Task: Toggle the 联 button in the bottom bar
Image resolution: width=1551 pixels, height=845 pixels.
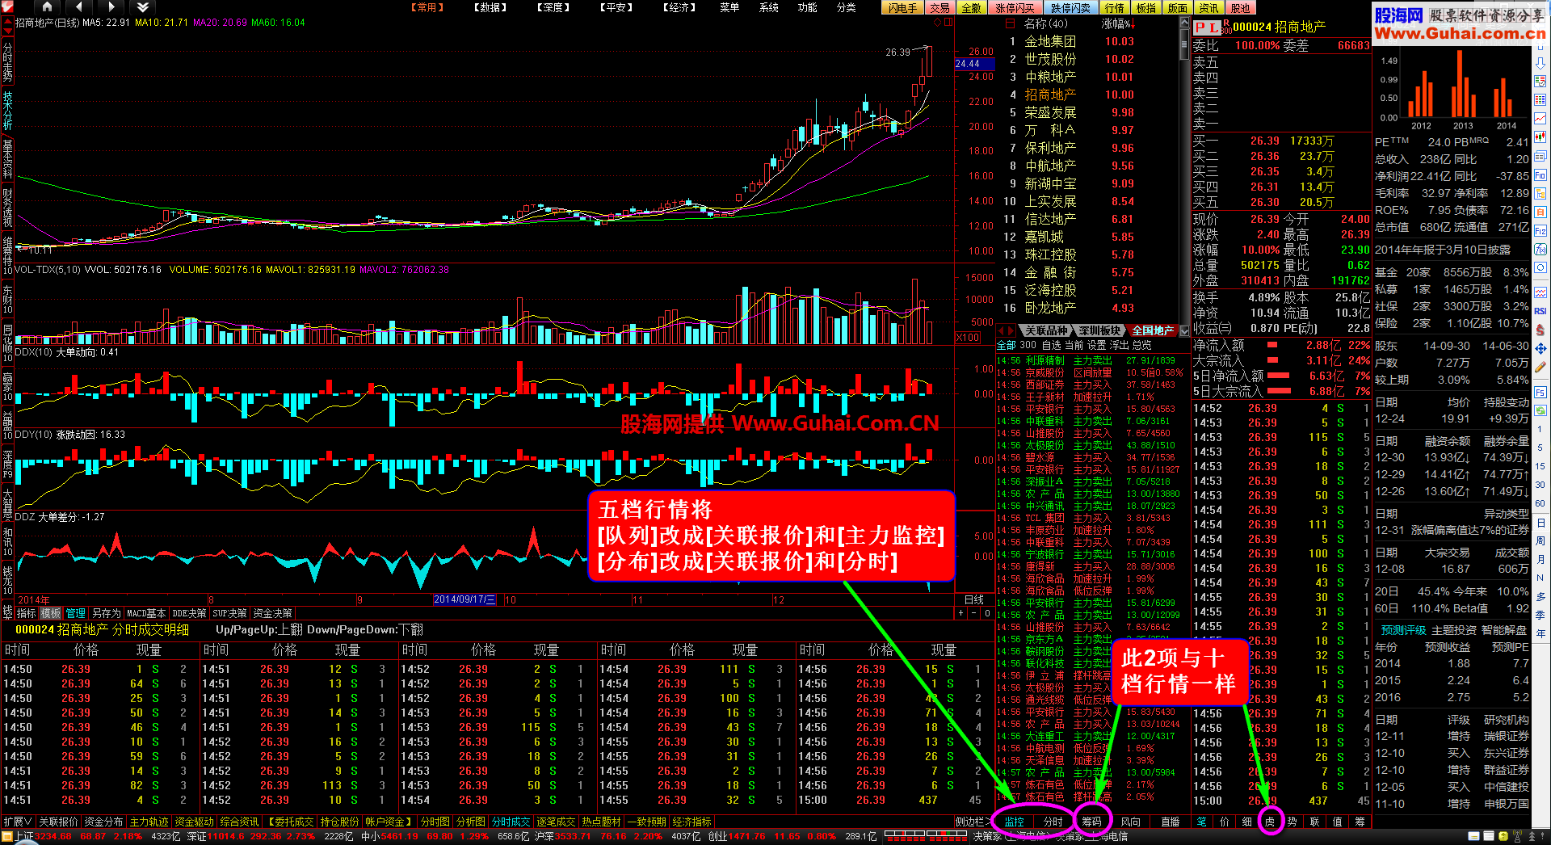Action: click(1314, 822)
